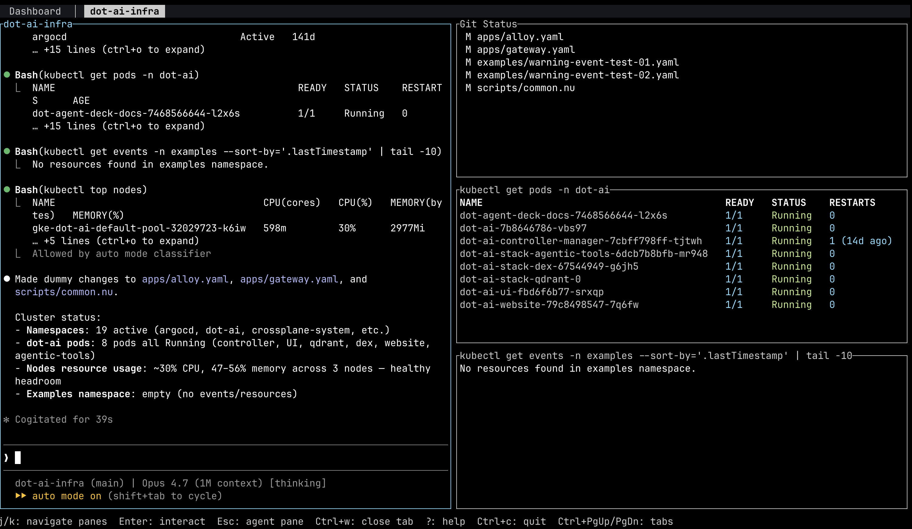Click the kubectl get events pane title
The height and width of the screenshot is (529, 912).
656,356
